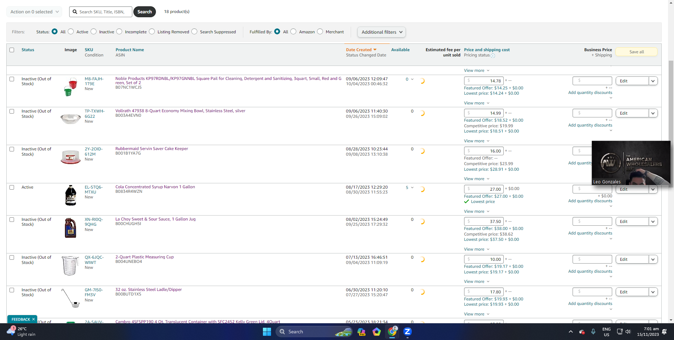Image resolution: width=674 pixels, height=340 pixels.
Task: Tick checkbox for La Choy row
Action: pyautogui.click(x=12, y=219)
